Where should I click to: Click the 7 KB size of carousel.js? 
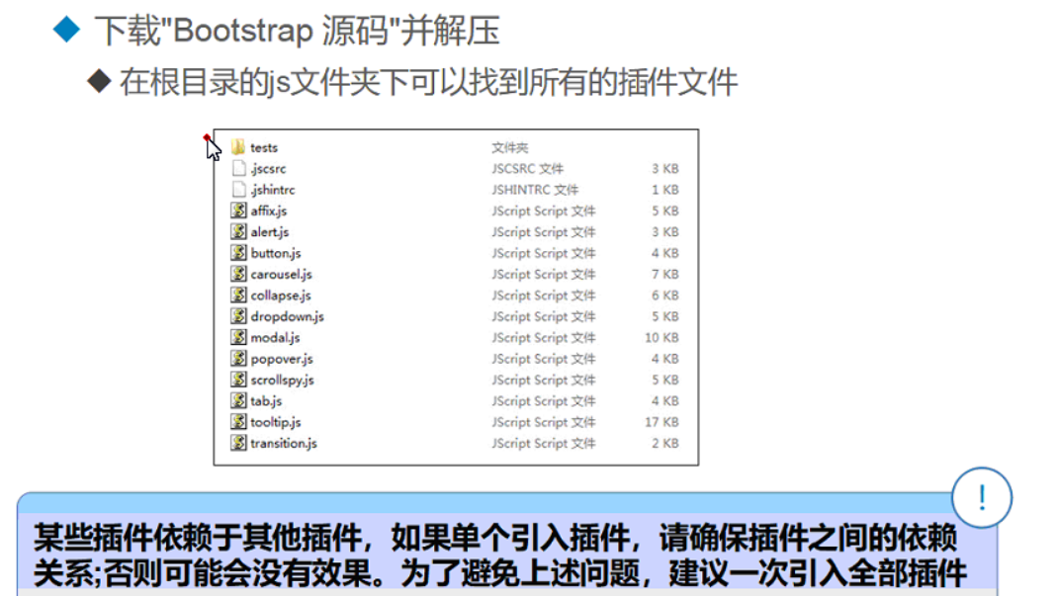point(665,275)
